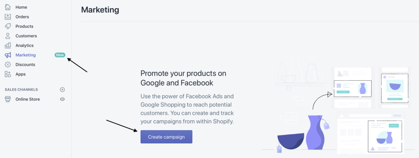Select the Discounts percent badge icon
The height and width of the screenshot is (158, 419).
[8, 64]
